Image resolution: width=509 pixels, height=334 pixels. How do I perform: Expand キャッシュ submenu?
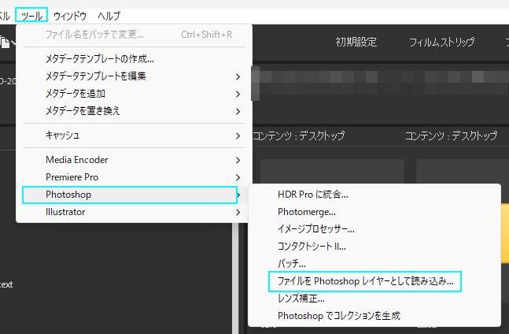134,135
